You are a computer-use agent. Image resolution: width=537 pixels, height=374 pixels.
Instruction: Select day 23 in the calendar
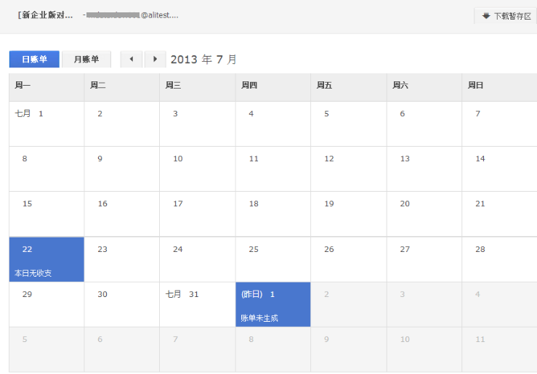click(122, 259)
